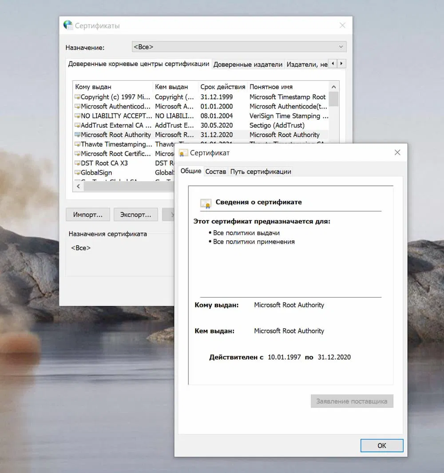Click the Sectigo (AddTrust) friendly name

click(x=277, y=125)
